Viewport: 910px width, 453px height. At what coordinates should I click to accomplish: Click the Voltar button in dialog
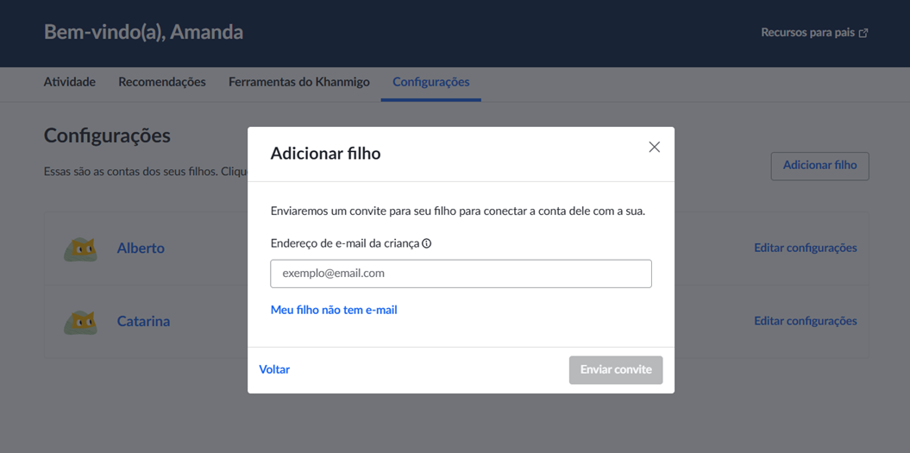coord(274,369)
